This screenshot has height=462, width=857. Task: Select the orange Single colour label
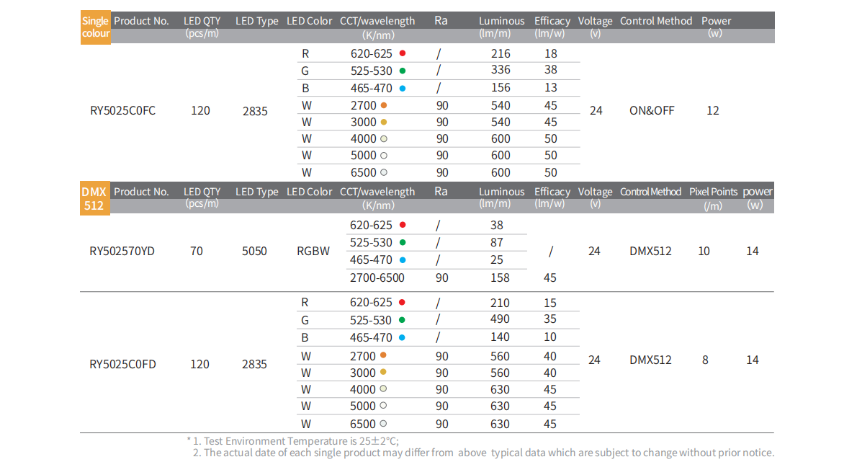pos(95,27)
